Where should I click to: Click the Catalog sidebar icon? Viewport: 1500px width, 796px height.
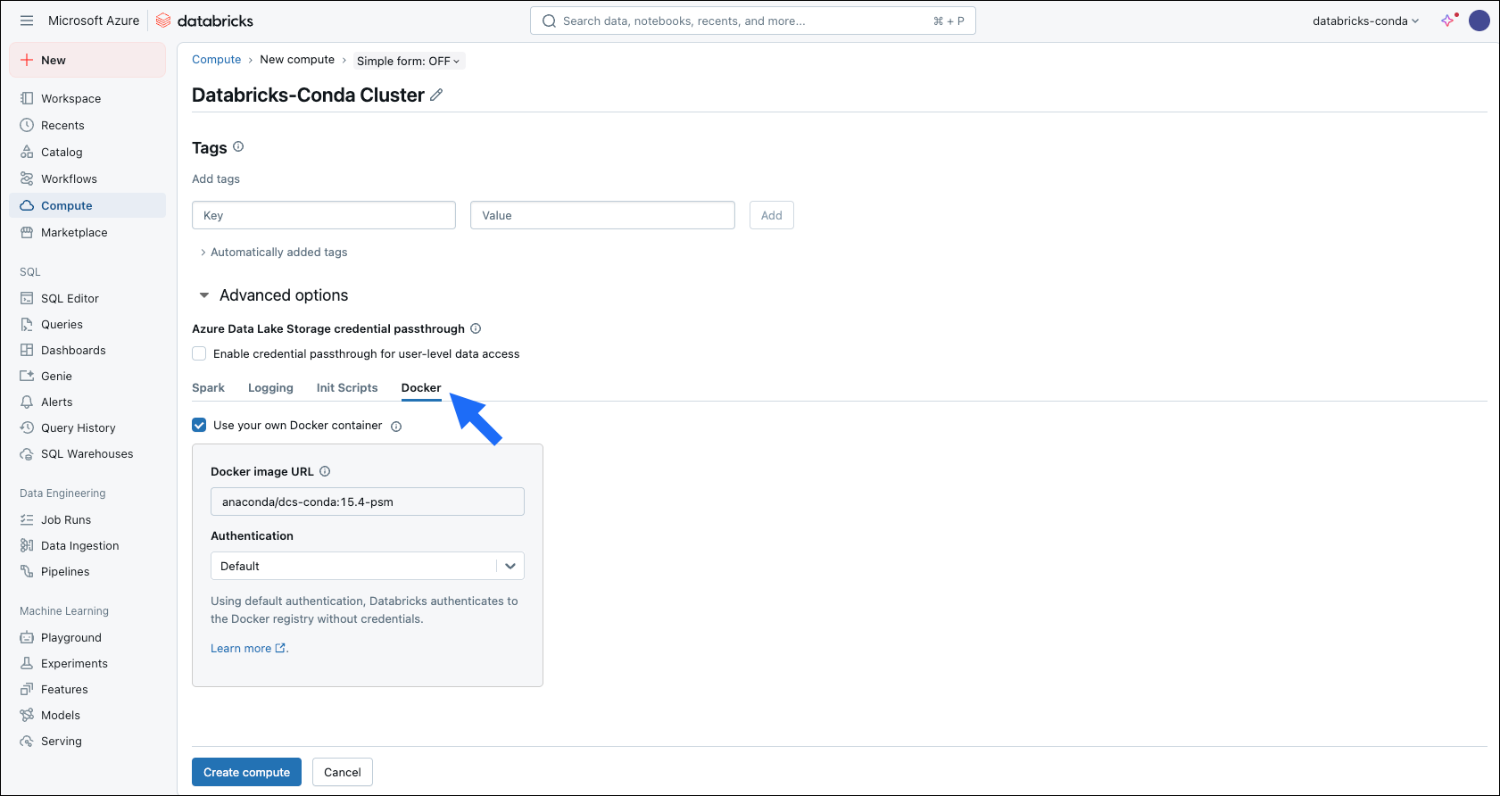point(27,152)
